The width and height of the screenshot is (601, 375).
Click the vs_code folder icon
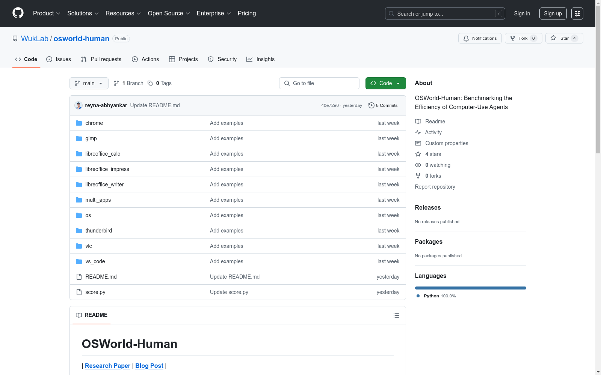coord(79,261)
